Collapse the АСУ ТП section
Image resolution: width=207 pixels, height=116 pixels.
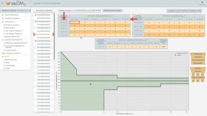pos(7,57)
